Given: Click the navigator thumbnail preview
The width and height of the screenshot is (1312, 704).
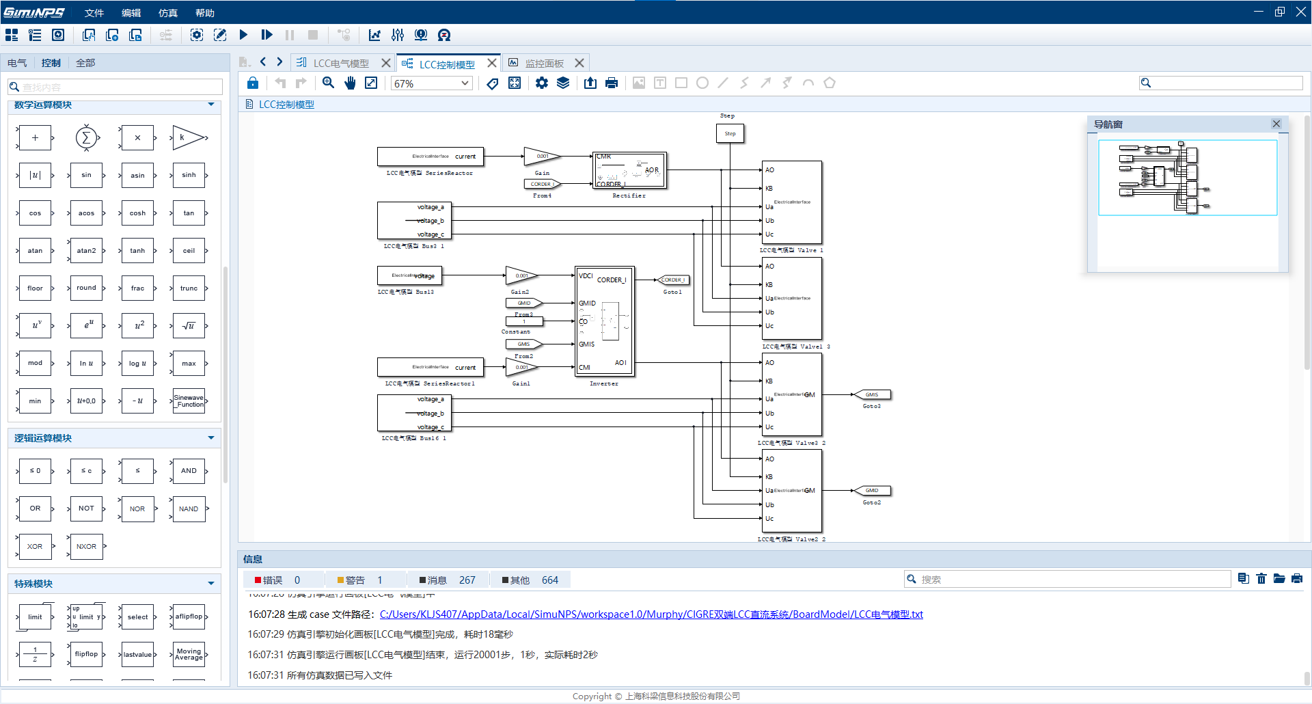Looking at the screenshot, I should 1188,178.
